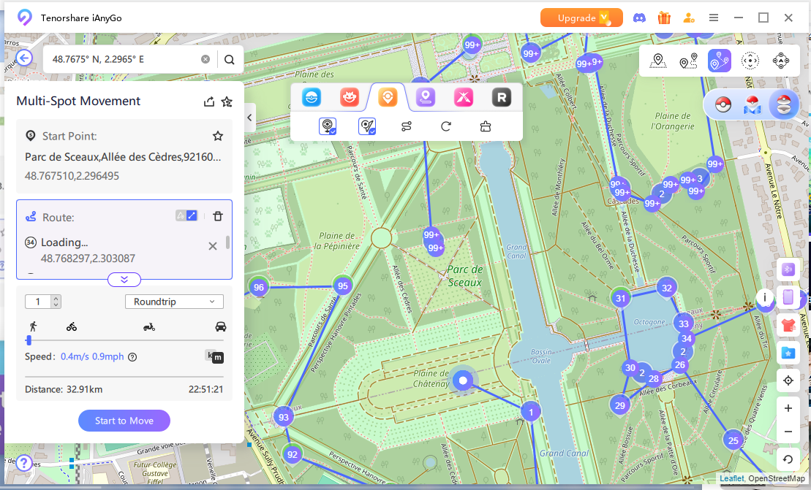Select the open Poké Ball icon

784,104
